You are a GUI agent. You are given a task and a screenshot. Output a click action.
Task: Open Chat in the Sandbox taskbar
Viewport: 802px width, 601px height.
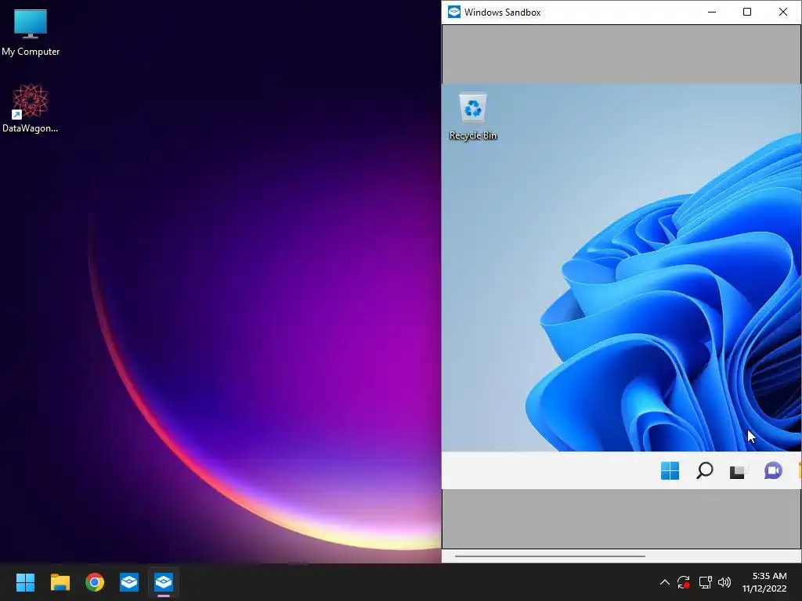click(773, 470)
